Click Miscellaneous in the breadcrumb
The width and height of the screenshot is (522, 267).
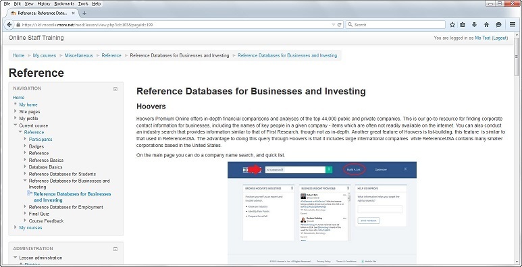point(78,55)
